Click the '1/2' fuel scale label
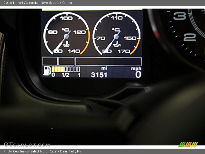Viewport: 205px width, 154px height. [x=66, y=75]
